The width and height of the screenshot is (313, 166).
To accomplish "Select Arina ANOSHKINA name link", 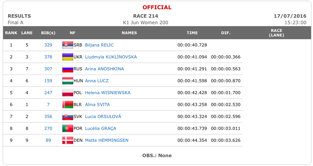I will (104, 69).
